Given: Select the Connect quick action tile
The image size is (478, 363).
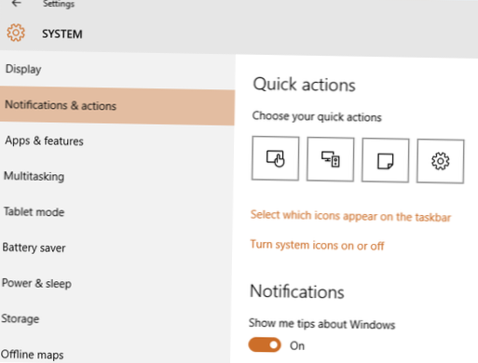Looking at the screenshot, I should click(x=331, y=159).
